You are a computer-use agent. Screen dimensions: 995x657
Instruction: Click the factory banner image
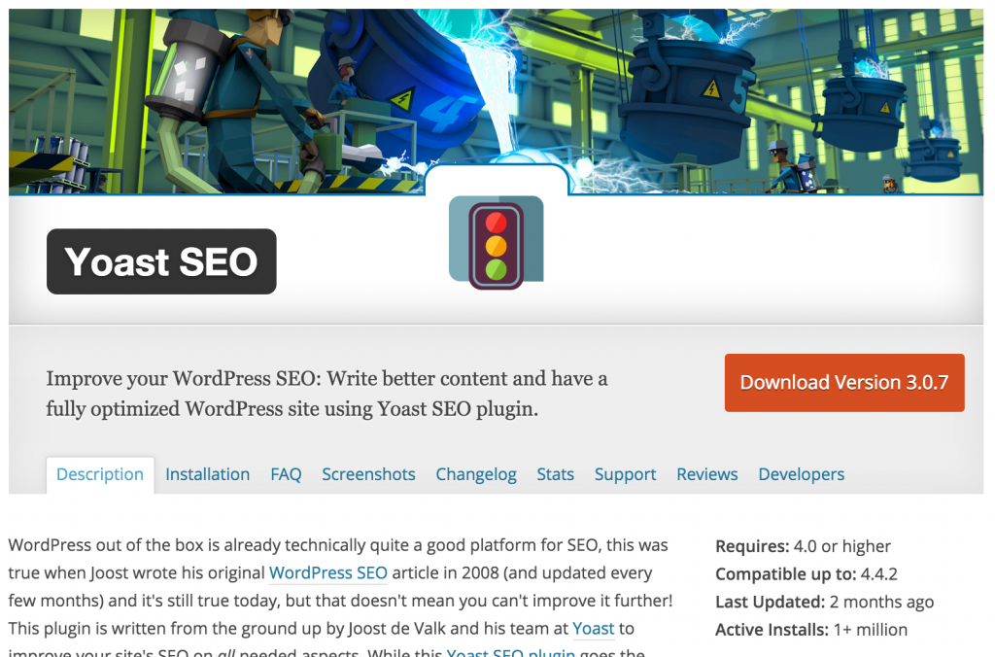pos(497,102)
